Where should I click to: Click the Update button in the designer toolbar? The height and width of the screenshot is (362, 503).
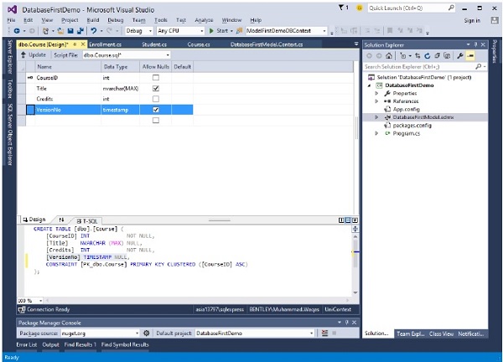click(x=34, y=54)
